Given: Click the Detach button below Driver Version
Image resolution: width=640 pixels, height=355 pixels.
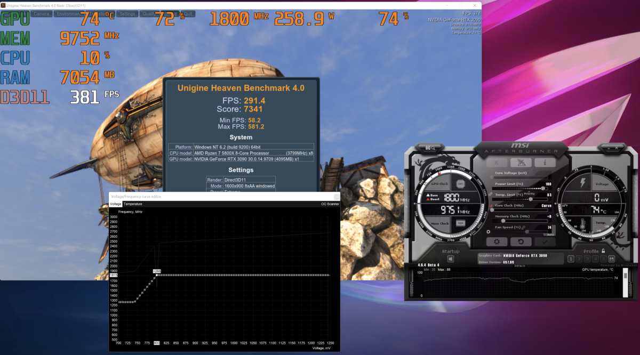Looking at the screenshot, I should pyautogui.click(x=521, y=265).
